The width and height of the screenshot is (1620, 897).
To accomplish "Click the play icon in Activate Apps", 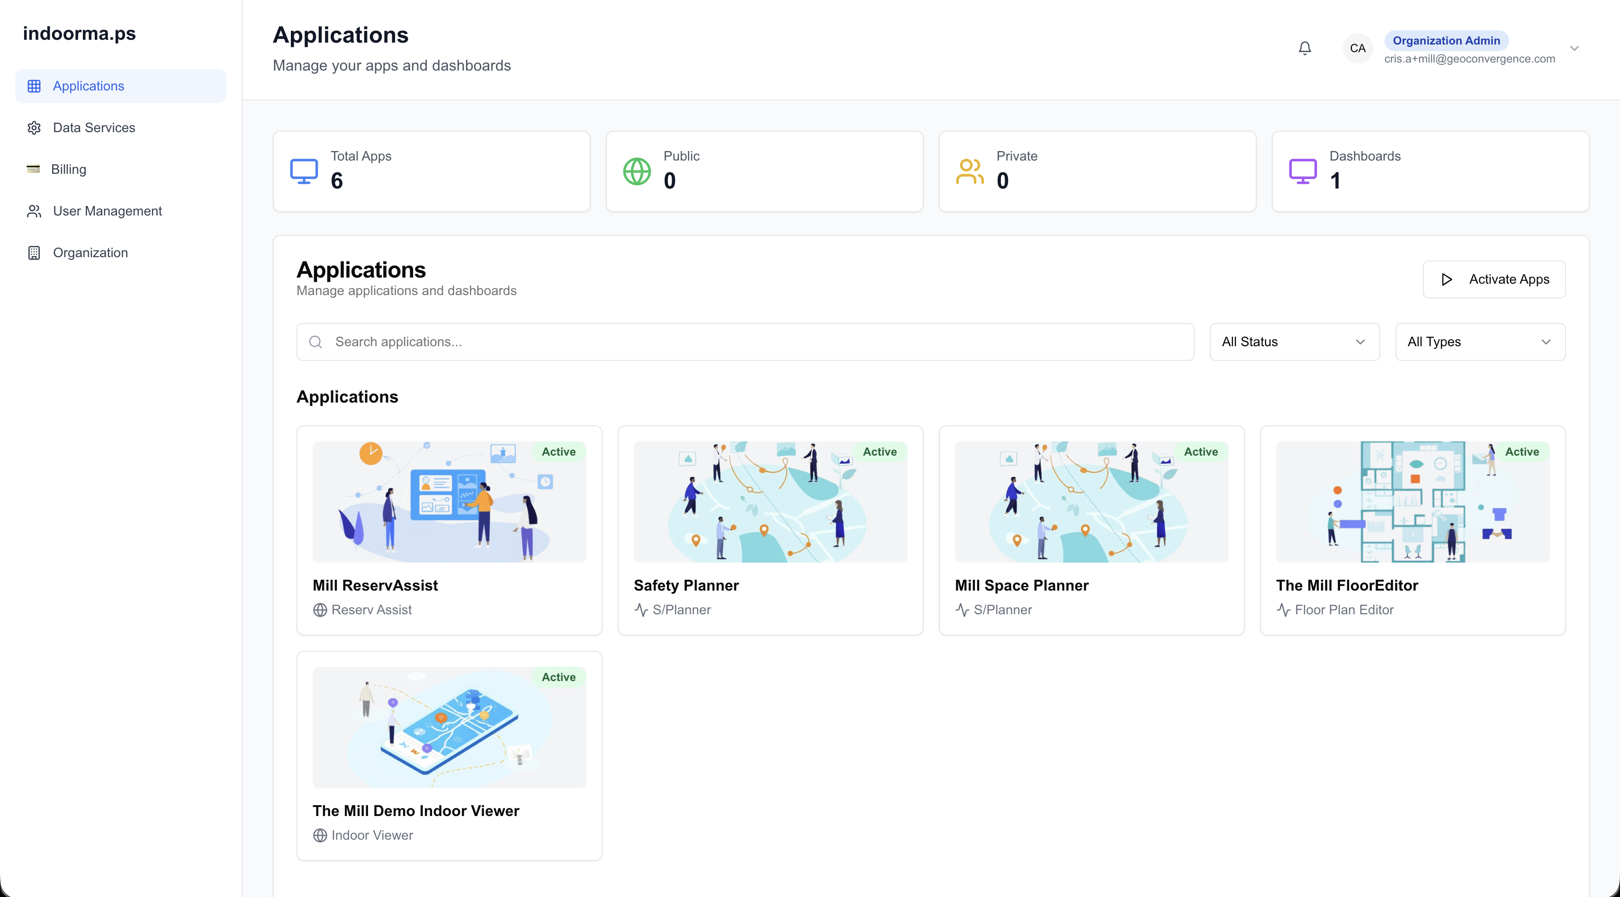I will 1447,279.
